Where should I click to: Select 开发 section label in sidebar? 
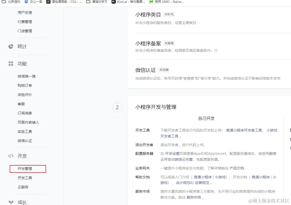point(22,156)
